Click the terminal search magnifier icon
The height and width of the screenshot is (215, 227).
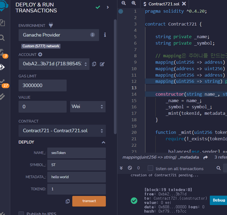[219, 168]
